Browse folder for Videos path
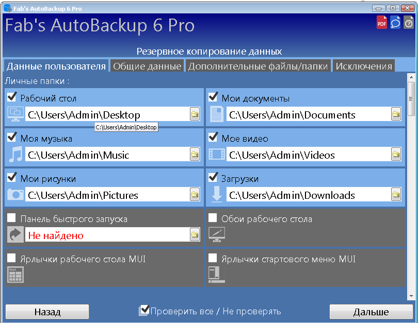 coord(396,155)
